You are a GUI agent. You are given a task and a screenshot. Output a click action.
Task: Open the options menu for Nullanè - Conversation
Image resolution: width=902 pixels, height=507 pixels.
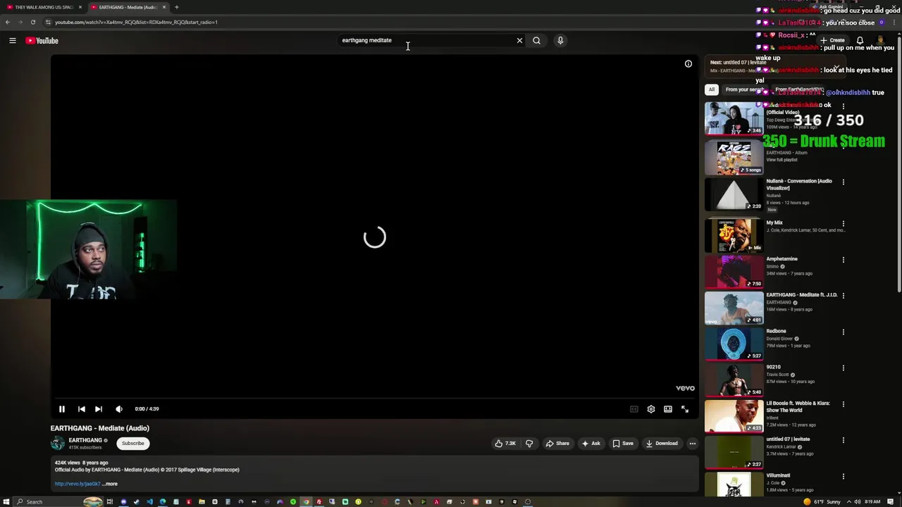tap(843, 182)
